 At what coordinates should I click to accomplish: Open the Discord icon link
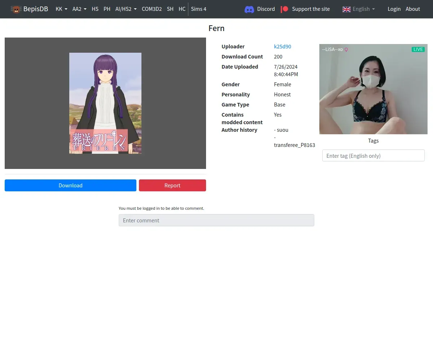(249, 9)
